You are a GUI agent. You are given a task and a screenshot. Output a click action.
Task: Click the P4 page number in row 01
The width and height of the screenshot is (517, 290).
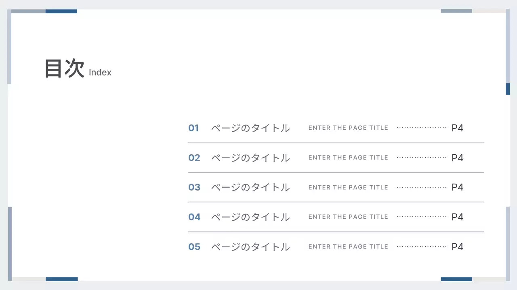pos(457,128)
